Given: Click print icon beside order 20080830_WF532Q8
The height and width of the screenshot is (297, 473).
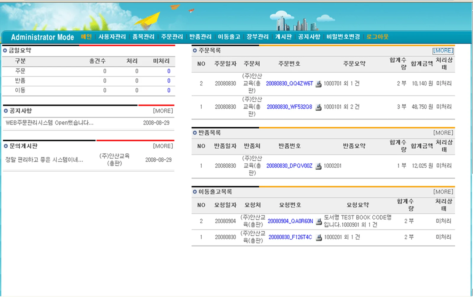Looking at the screenshot, I should click(318, 107).
